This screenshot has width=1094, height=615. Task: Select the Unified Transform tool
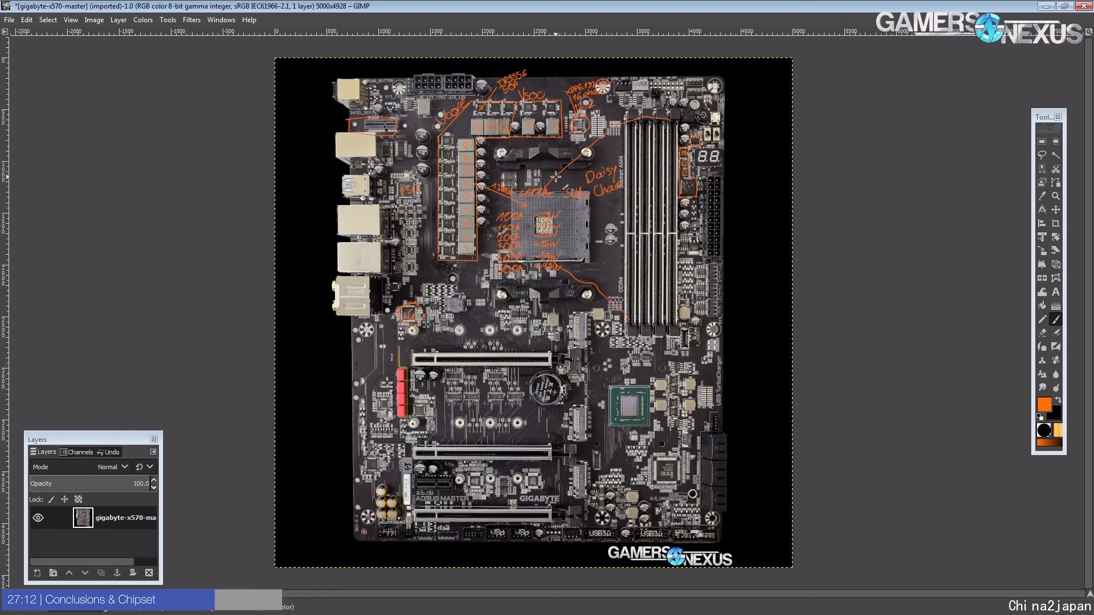tap(1042, 237)
